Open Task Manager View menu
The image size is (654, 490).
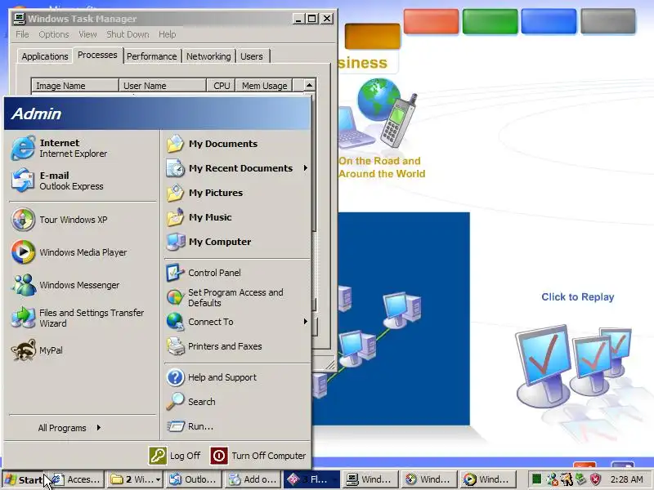[x=87, y=34]
